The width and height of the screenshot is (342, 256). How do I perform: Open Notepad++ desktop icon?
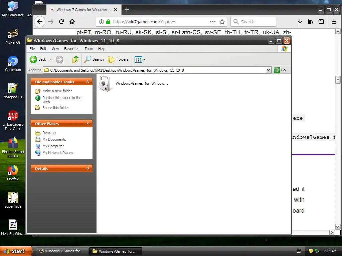(x=13, y=91)
